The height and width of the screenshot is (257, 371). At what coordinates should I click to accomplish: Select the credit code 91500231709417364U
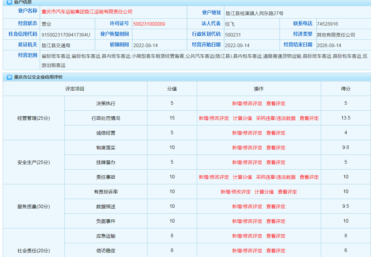click(x=66, y=35)
